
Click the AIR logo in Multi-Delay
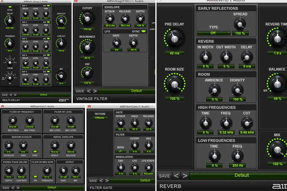click(x=64, y=100)
